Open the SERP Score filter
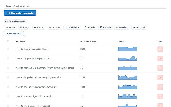This screenshot has width=171, height=107. tap(72, 27)
